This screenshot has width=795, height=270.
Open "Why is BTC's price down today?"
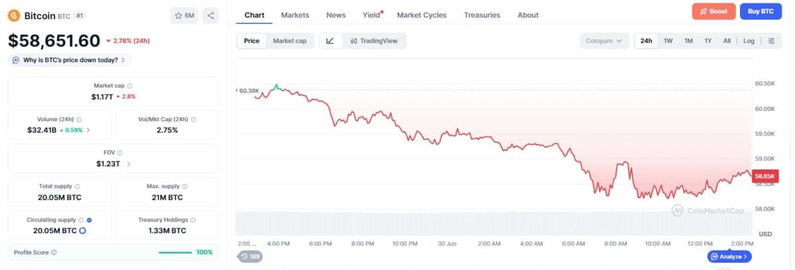pyautogui.click(x=69, y=60)
